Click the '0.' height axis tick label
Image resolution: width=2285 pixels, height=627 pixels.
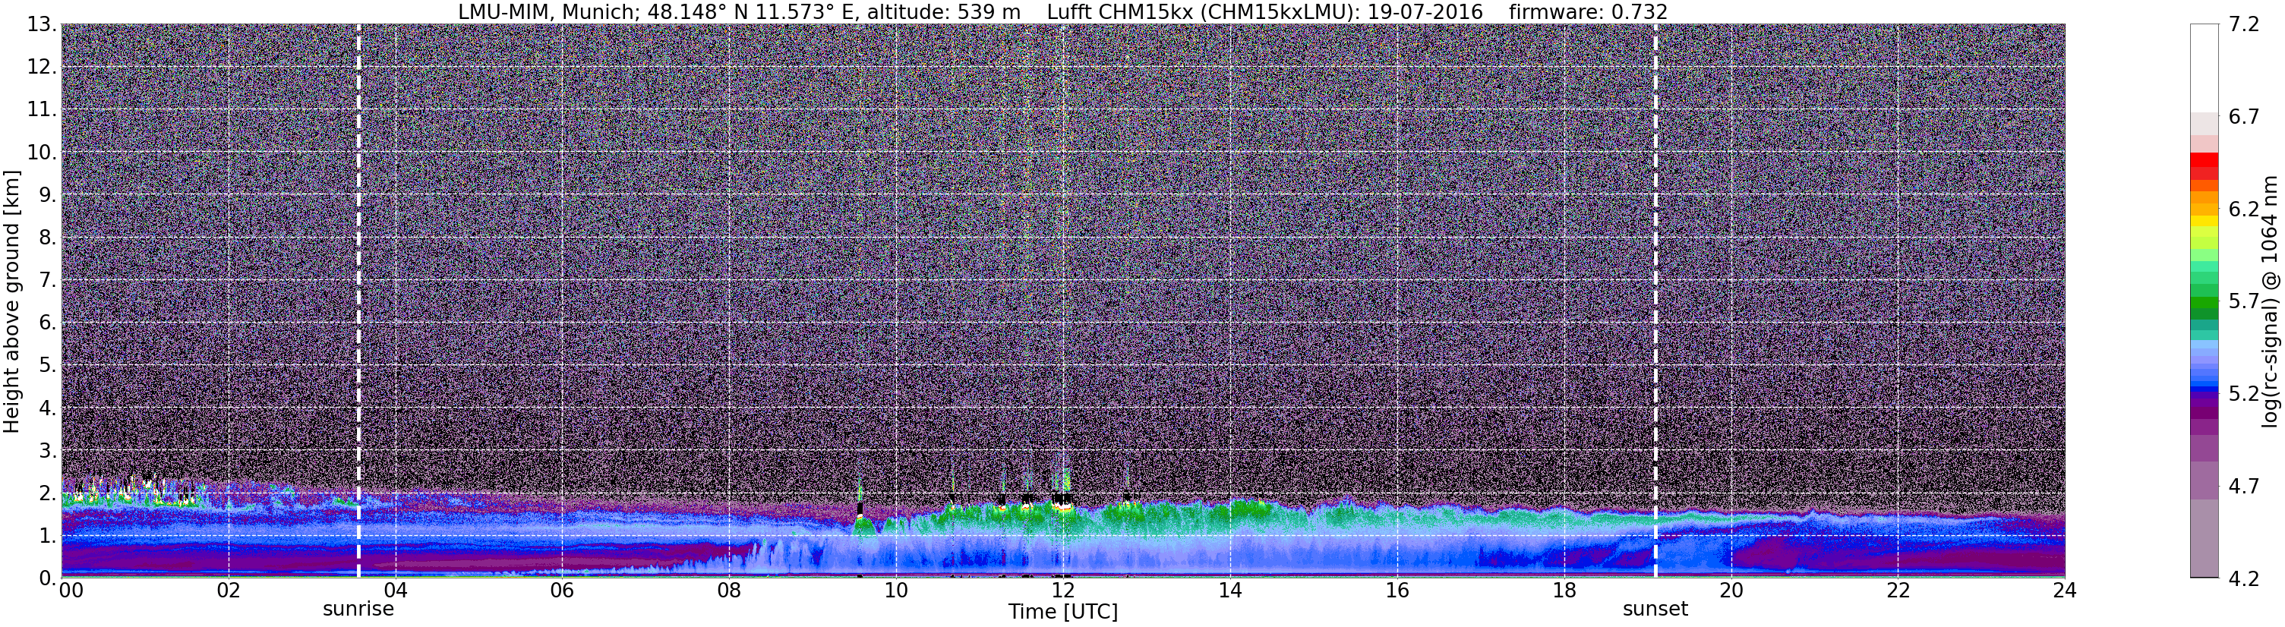48,578
